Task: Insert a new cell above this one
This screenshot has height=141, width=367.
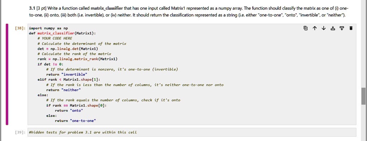Action: tap(333, 28)
